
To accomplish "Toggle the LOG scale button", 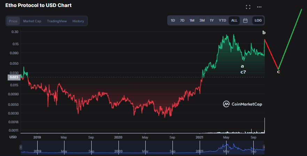I will tap(258, 21).
